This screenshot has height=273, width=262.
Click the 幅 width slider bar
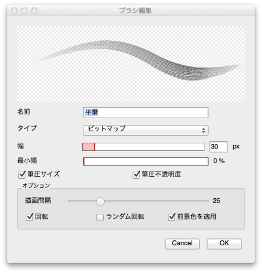coord(143,147)
